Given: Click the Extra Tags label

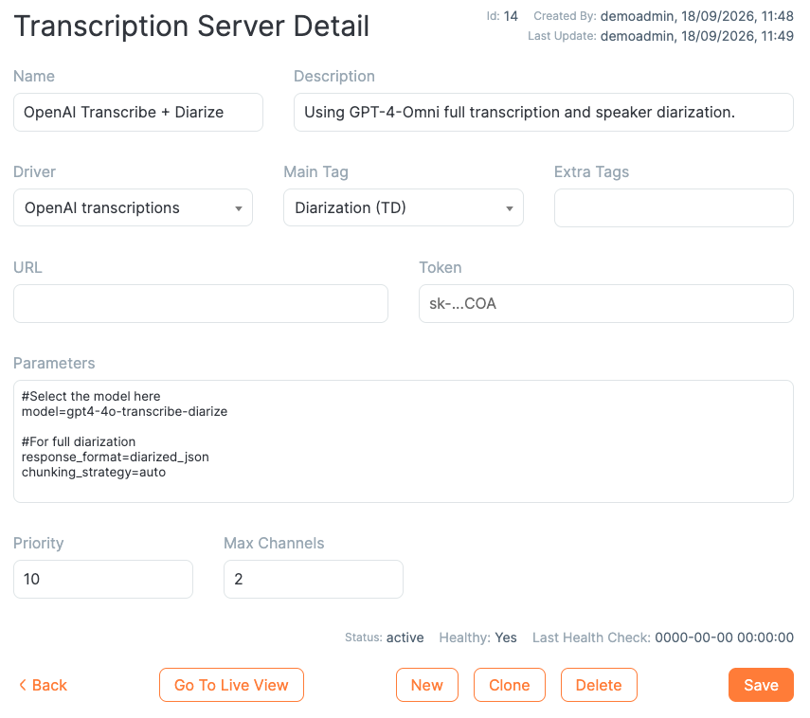Looking at the screenshot, I should click(591, 171).
